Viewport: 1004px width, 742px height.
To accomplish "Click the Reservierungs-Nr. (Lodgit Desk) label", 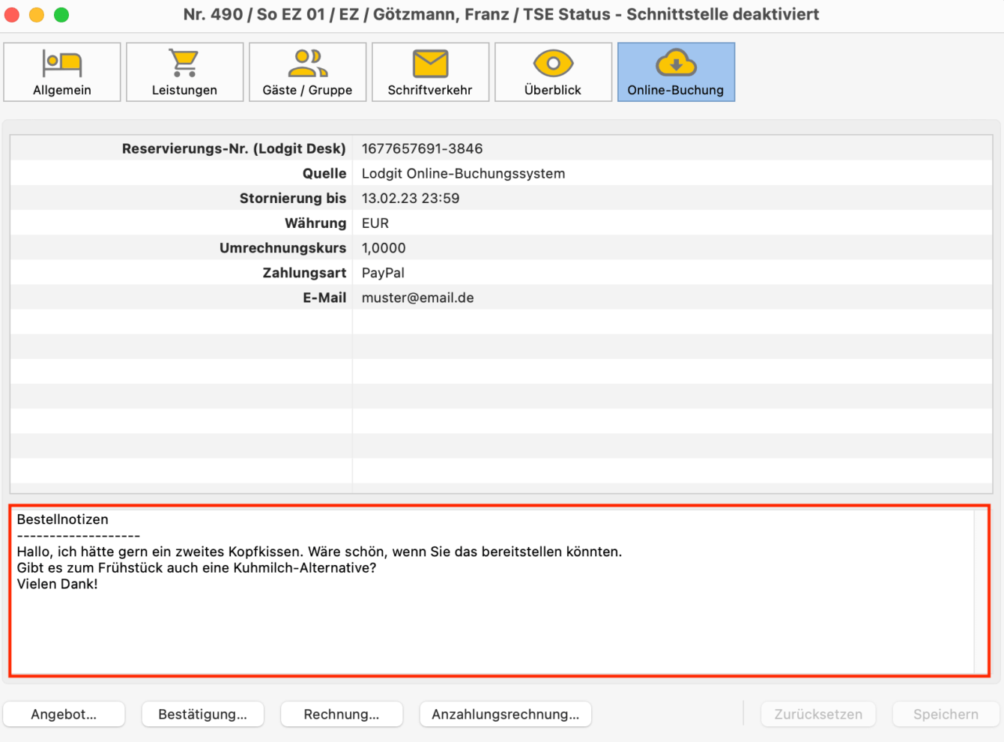I will 234,148.
